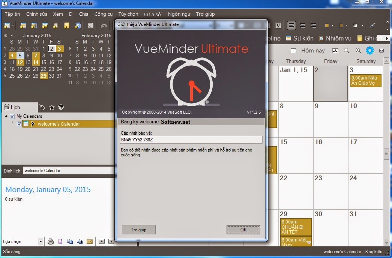Click the zoom out magnifier icon
This screenshot has height=258, width=392.
point(347,51)
